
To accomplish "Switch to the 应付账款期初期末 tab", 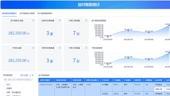I will point(45,13).
